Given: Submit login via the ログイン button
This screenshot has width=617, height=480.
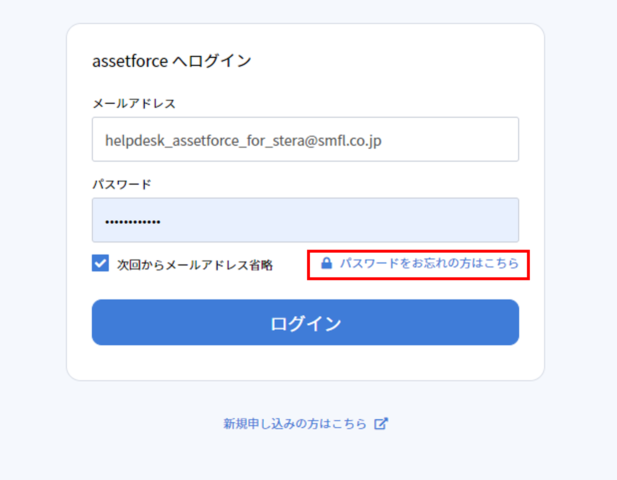Looking at the screenshot, I should [x=305, y=323].
